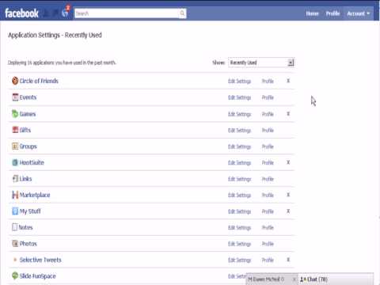
Task: Edit Settings for Notes
Action: (239, 228)
